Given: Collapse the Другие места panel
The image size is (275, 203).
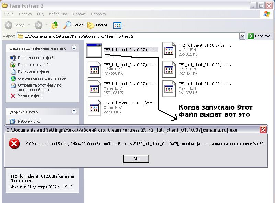Looking at the screenshot, I should click(x=74, y=111).
